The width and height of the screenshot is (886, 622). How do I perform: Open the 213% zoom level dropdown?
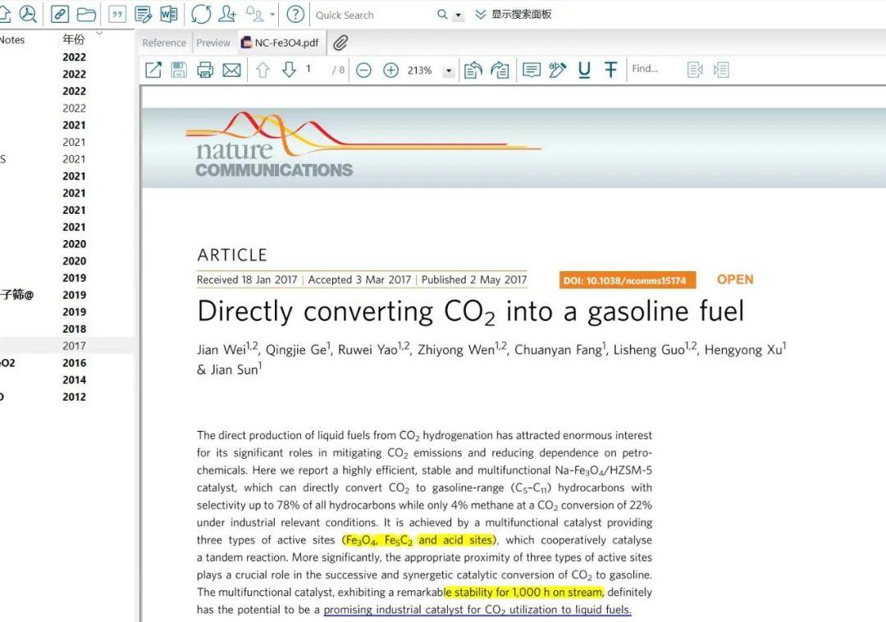click(449, 71)
